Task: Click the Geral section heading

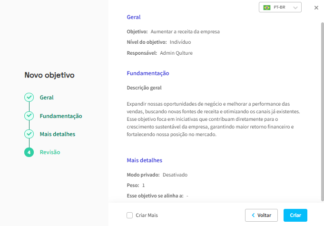Action: (134, 17)
